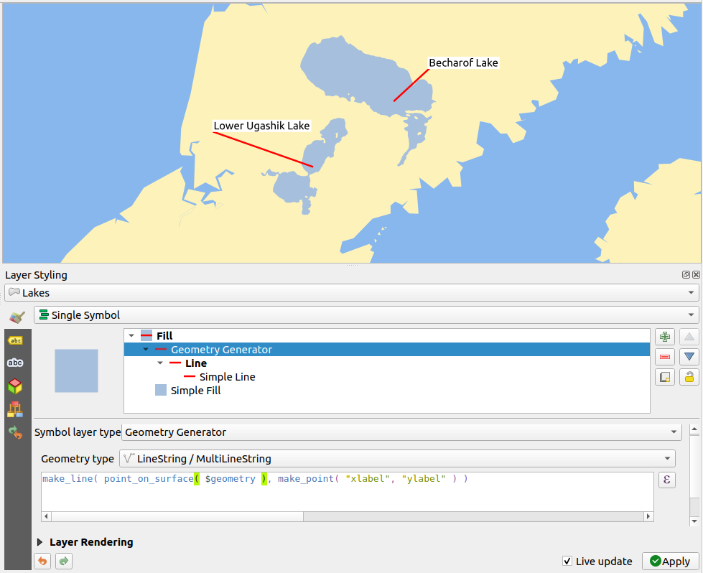The width and height of the screenshot is (703, 573).
Task: Open the 3D View tab cube icon
Action: [15, 386]
